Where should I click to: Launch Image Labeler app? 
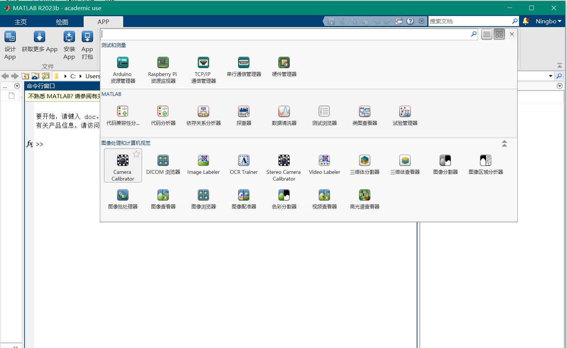(203, 164)
